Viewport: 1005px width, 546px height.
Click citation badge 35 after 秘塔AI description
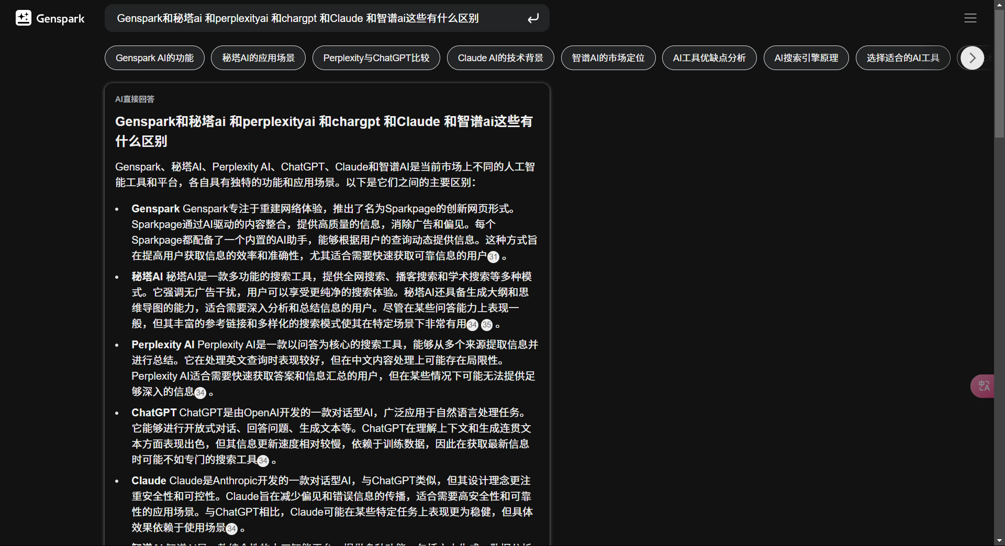click(x=487, y=325)
